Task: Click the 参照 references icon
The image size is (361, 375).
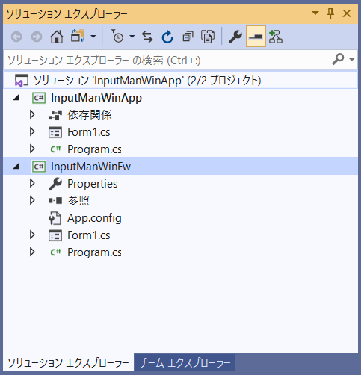Action: (x=55, y=200)
